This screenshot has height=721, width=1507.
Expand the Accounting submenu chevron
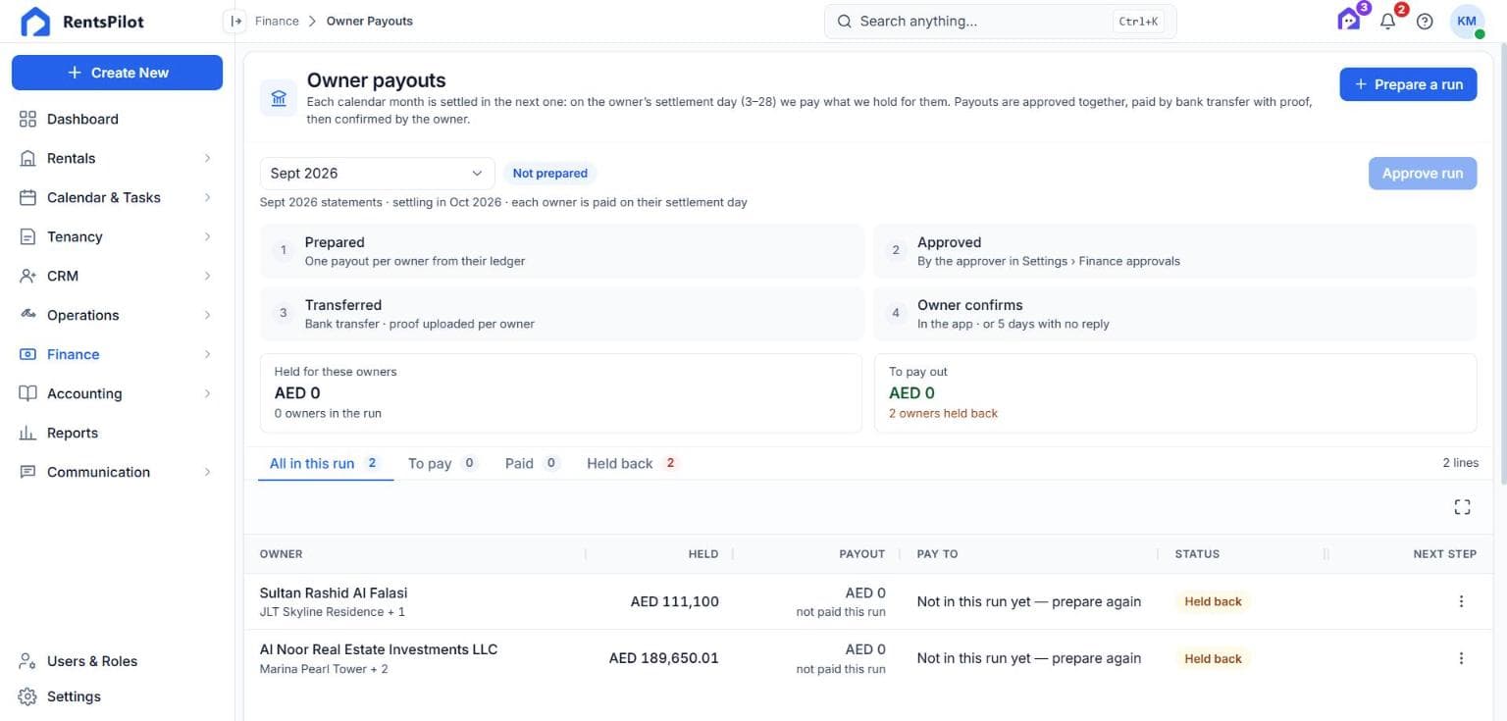tap(207, 393)
